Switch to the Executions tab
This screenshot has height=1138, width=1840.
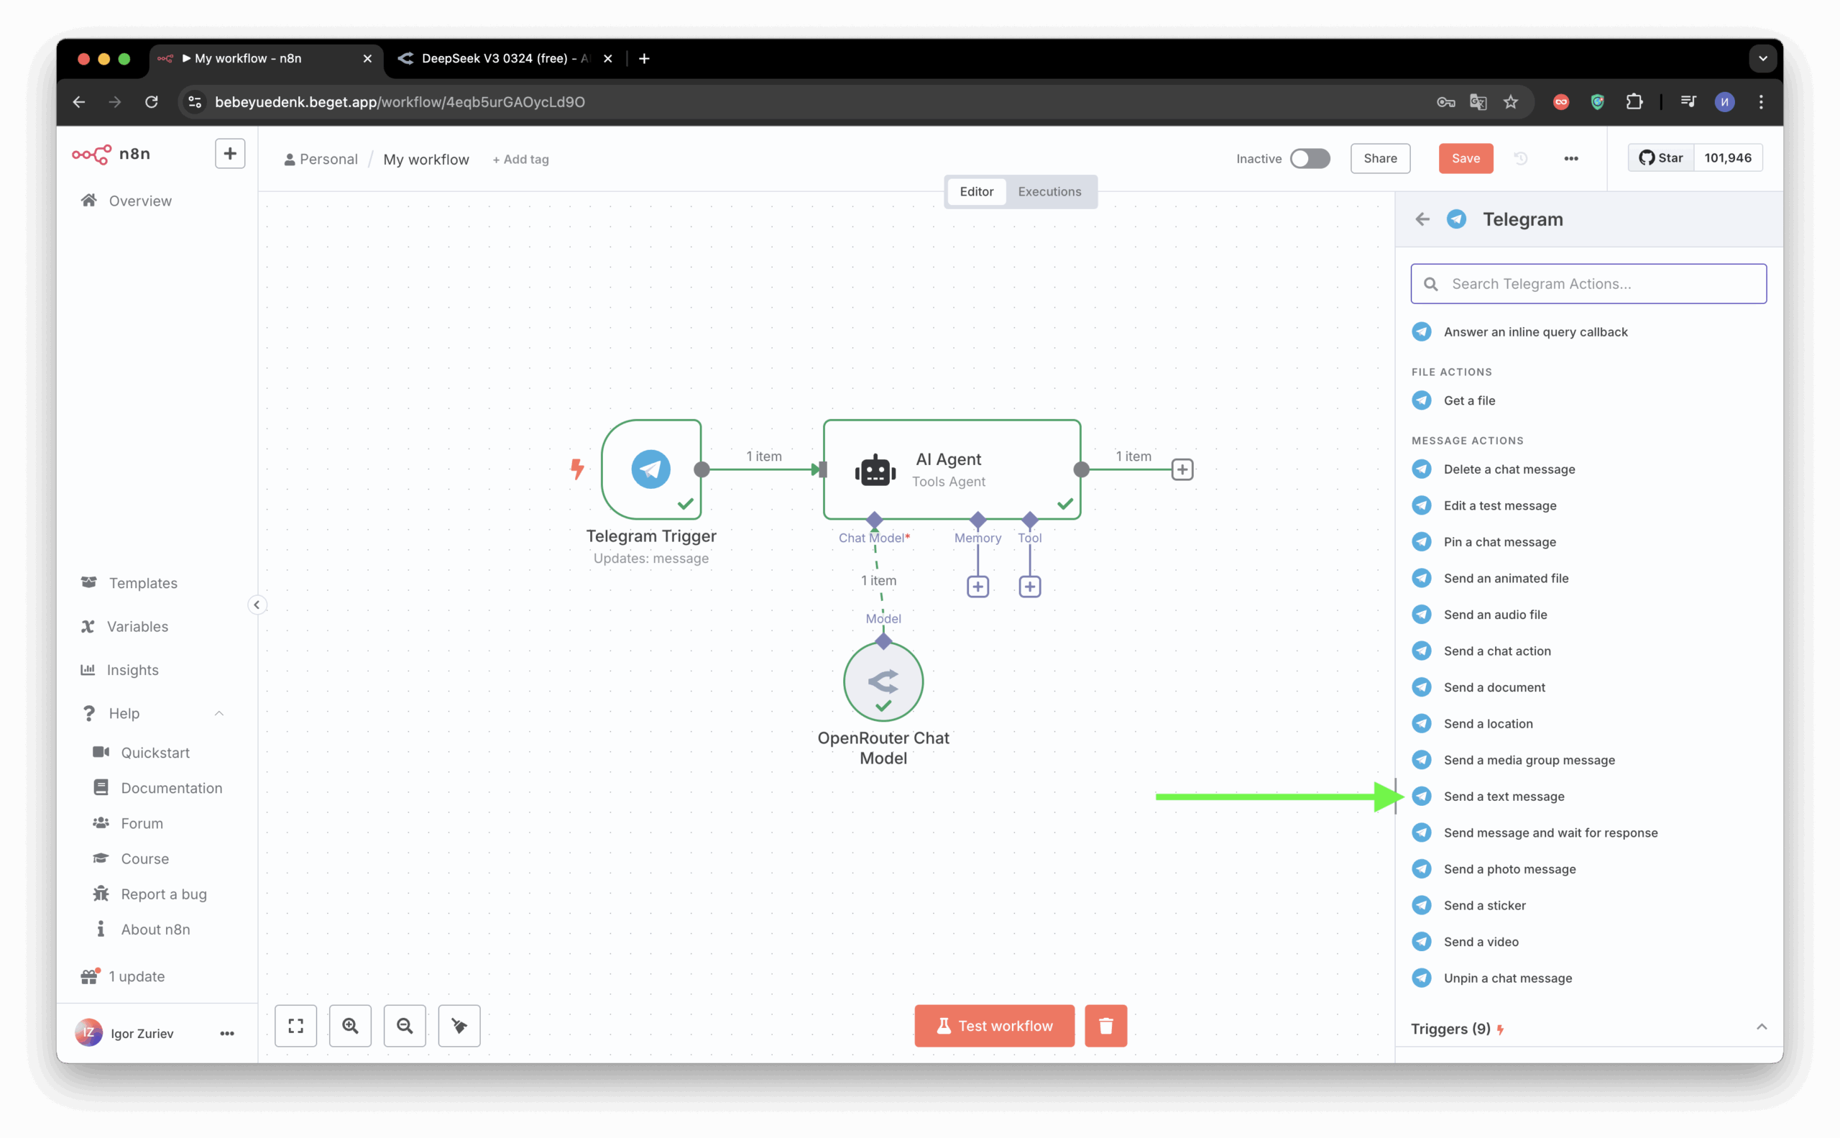coord(1049,192)
